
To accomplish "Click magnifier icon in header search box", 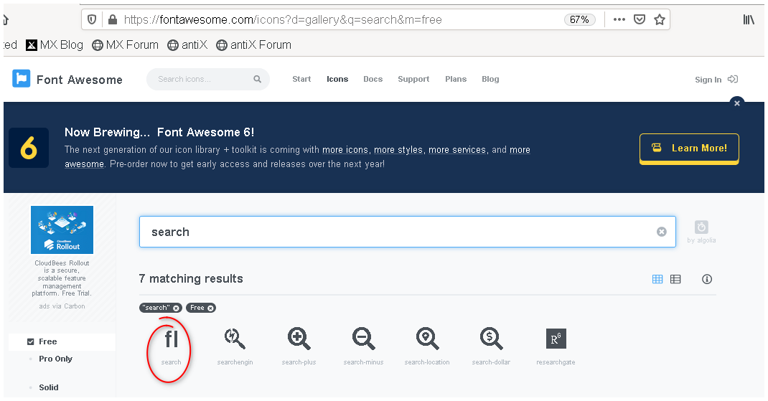I will click(x=257, y=79).
